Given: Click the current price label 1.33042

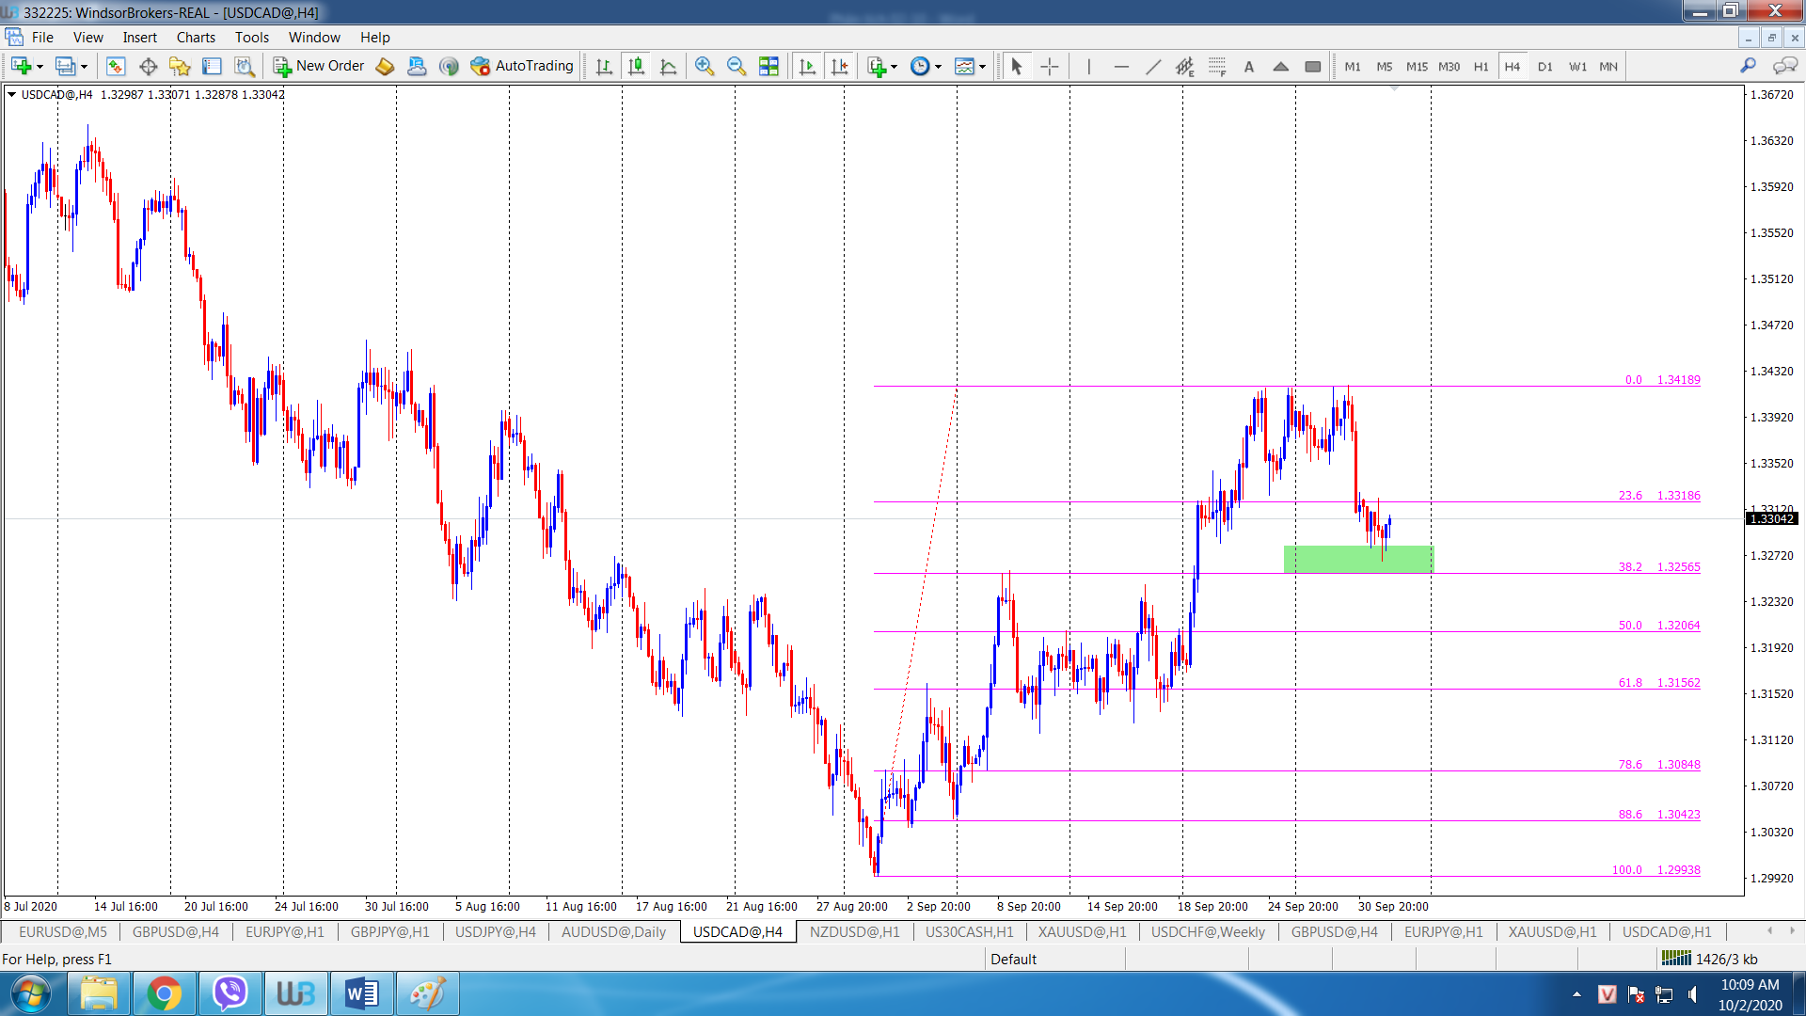Looking at the screenshot, I should pyautogui.click(x=1771, y=518).
